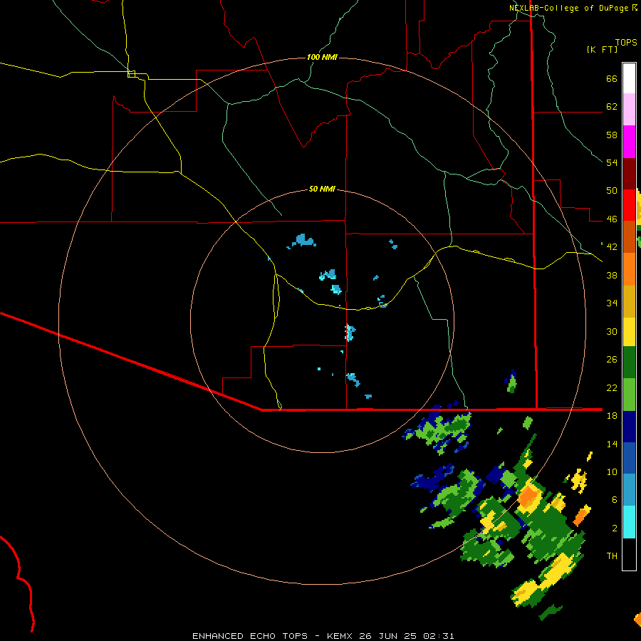Pick the dark orange legend swatch
The height and width of the screenshot is (641, 641).
pos(629,236)
